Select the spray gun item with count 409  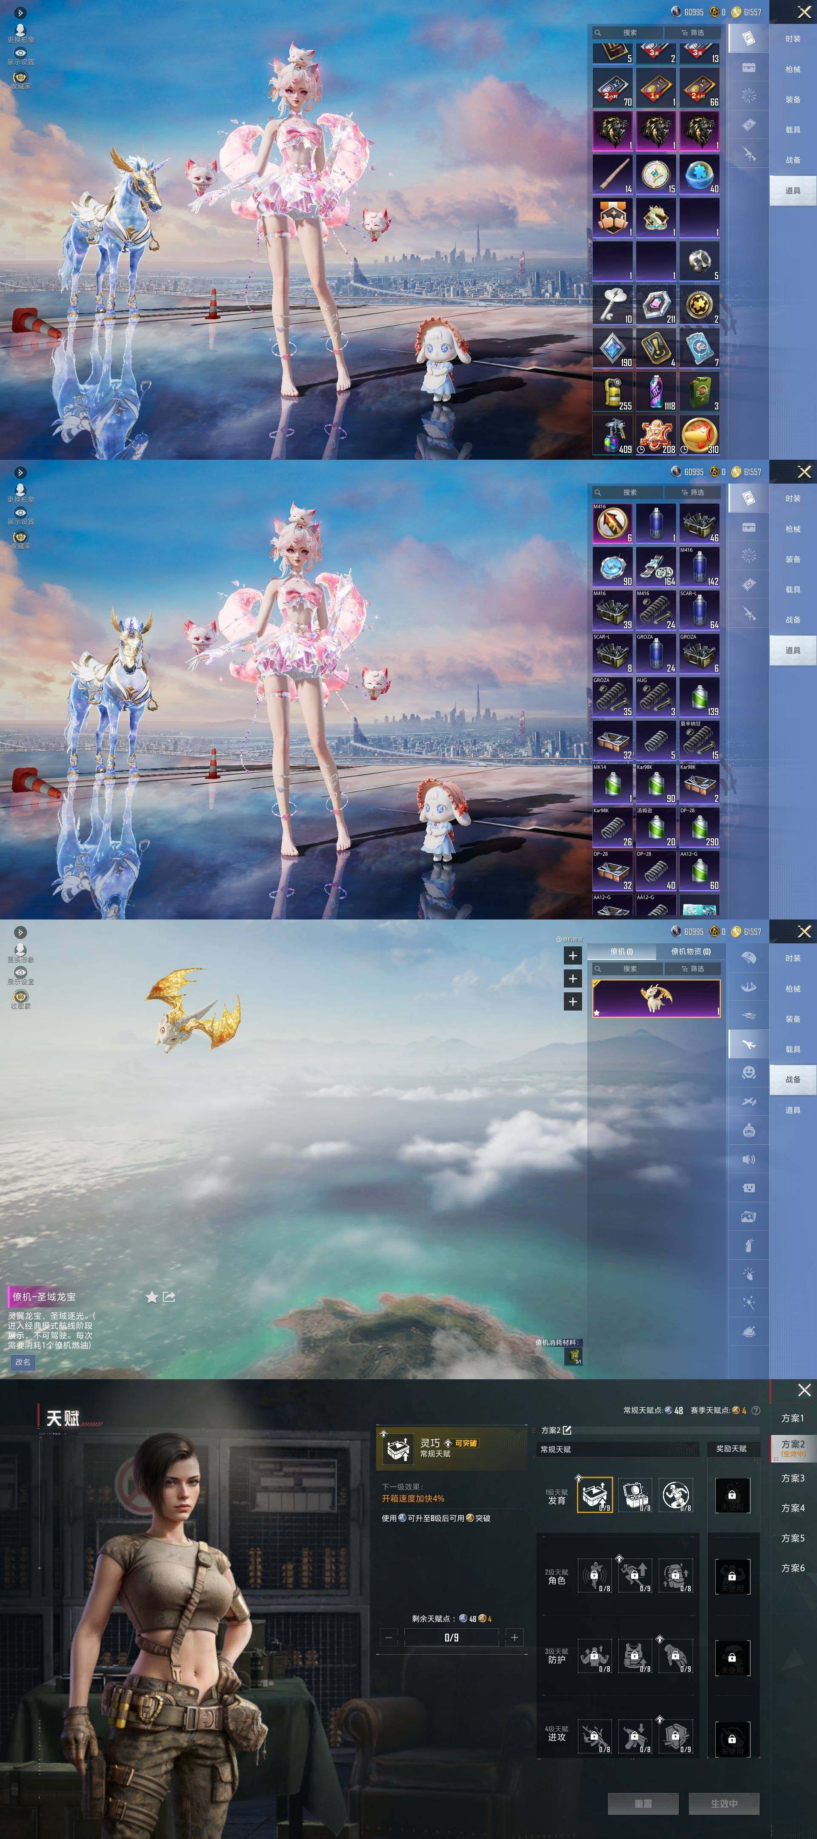click(x=613, y=435)
